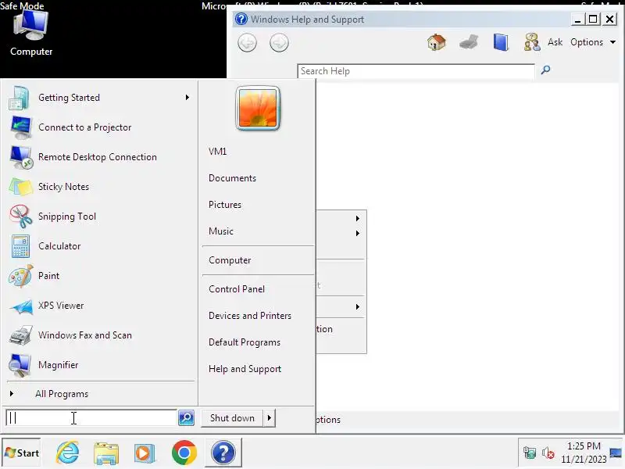The height and width of the screenshot is (469, 625).
Task: Minimize the Windows Help and Support window
Action: coord(577,19)
